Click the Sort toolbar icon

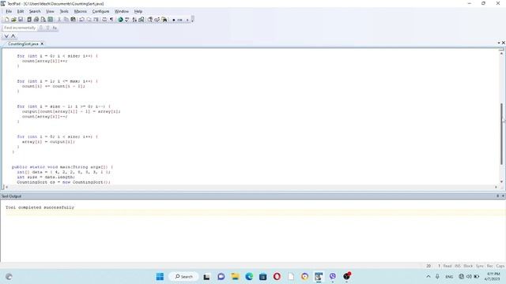click(x=134, y=20)
